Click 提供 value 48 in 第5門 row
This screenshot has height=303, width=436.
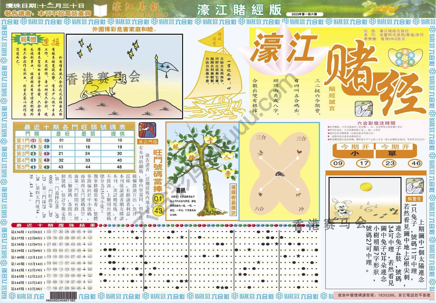click(x=120, y=167)
